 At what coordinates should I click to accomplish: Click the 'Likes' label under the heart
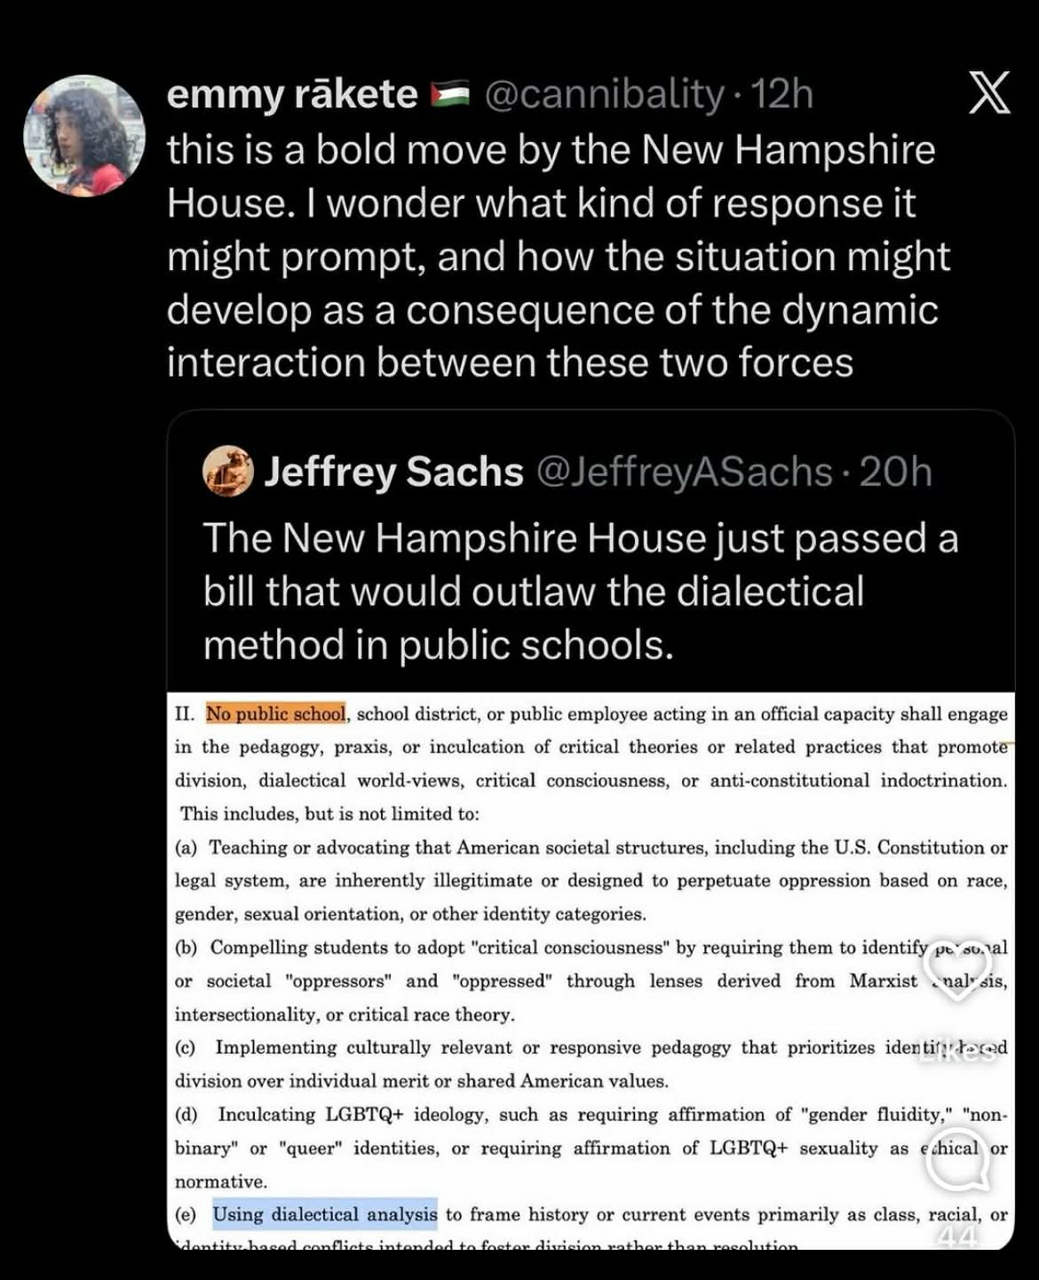tap(958, 1053)
